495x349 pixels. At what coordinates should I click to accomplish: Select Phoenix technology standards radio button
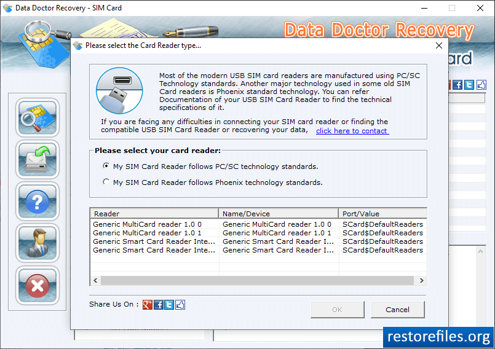(x=106, y=182)
